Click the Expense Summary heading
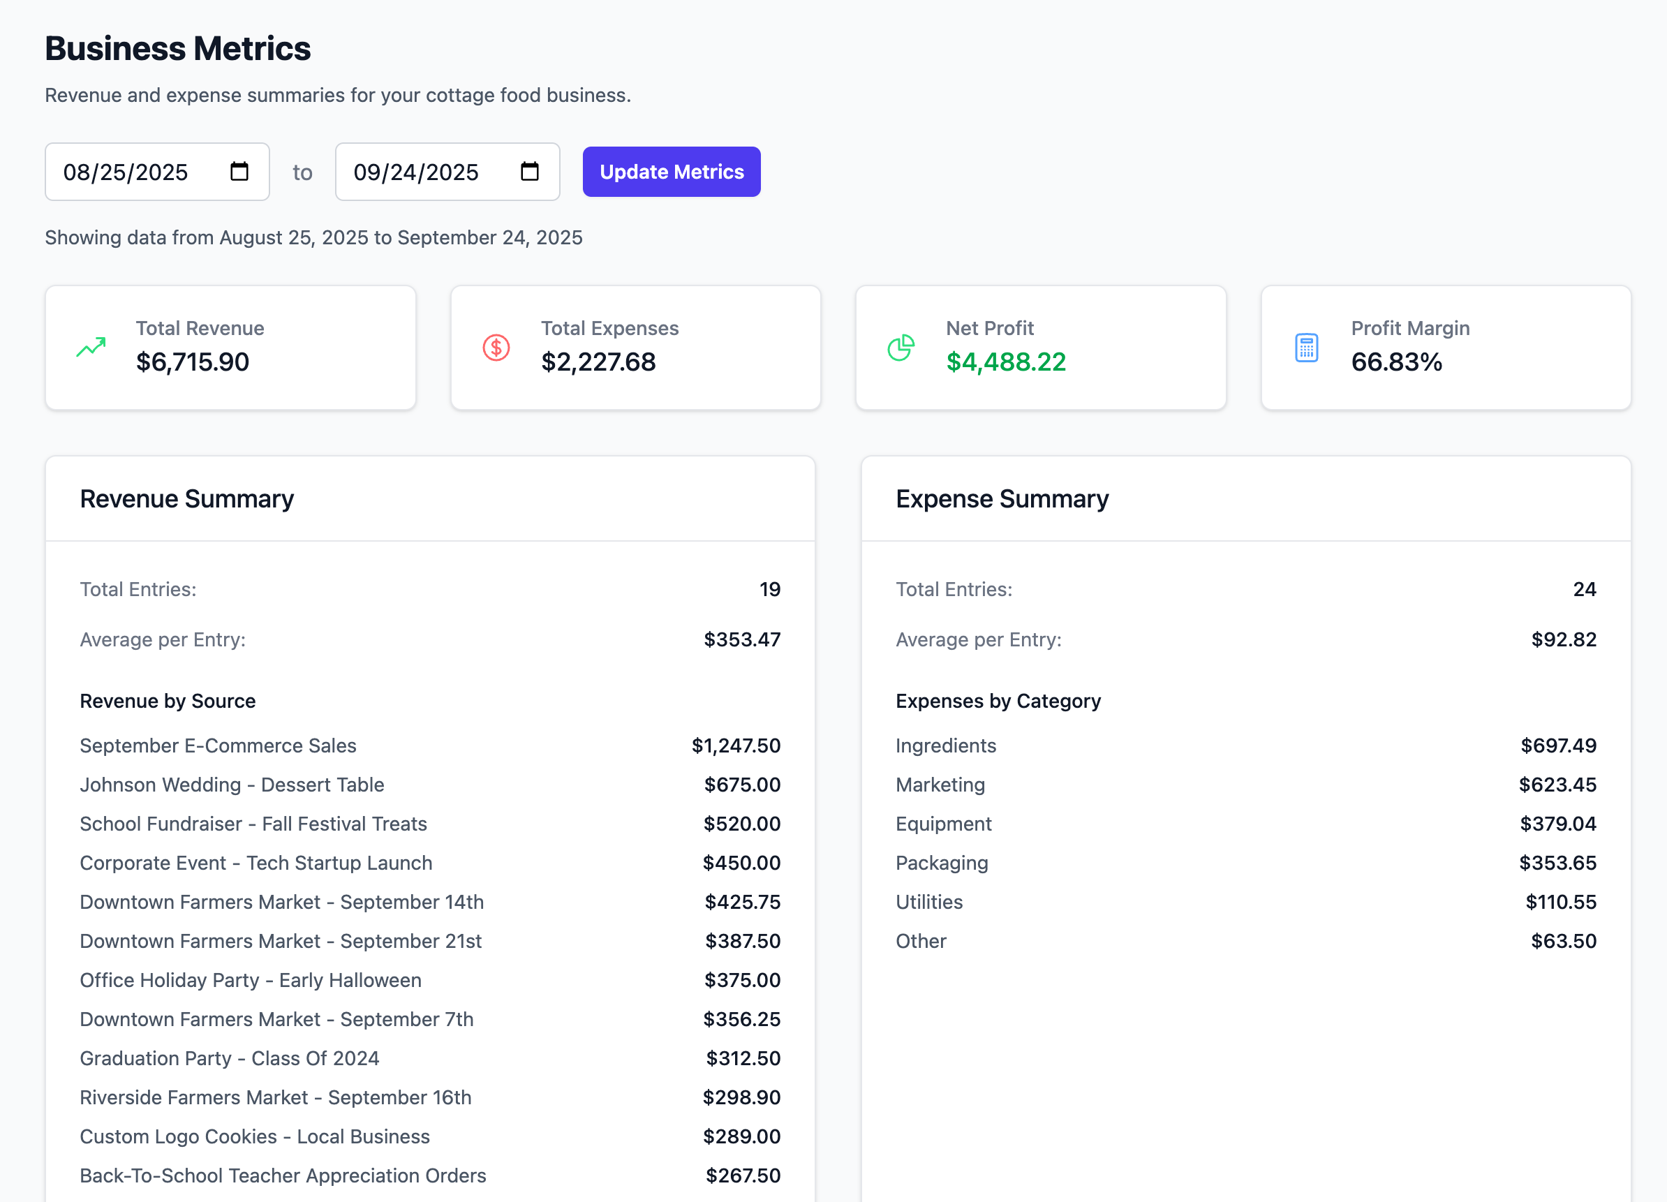Image resolution: width=1667 pixels, height=1202 pixels. click(1002, 499)
